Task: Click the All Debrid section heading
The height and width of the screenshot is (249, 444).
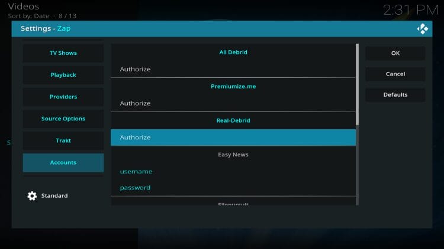Action: 233,53
